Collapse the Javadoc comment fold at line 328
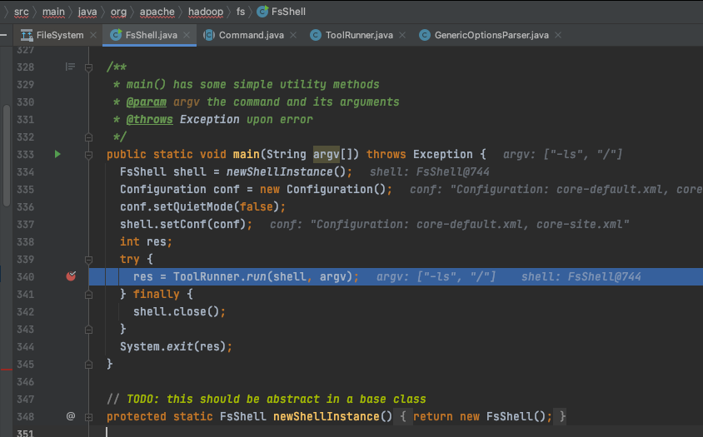This screenshot has height=437, width=703. (89, 67)
